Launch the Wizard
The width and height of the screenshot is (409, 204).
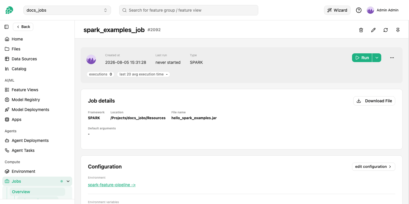337,10
